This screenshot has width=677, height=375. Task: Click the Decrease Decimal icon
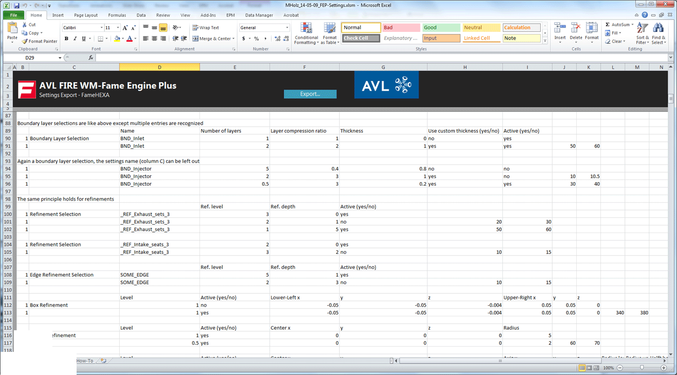pos(286,39)
